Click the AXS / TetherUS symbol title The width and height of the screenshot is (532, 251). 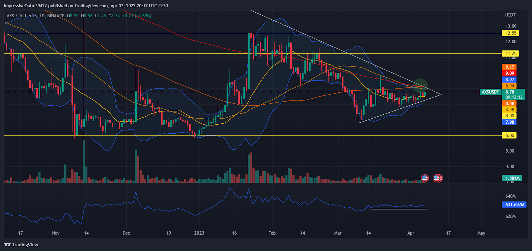pyautogui.click(x=22, y=16)
